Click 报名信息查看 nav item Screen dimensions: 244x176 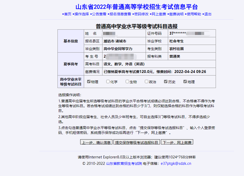pyautogui.click(x=120, y=14)
